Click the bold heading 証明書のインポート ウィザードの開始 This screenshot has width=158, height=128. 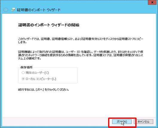49,25
